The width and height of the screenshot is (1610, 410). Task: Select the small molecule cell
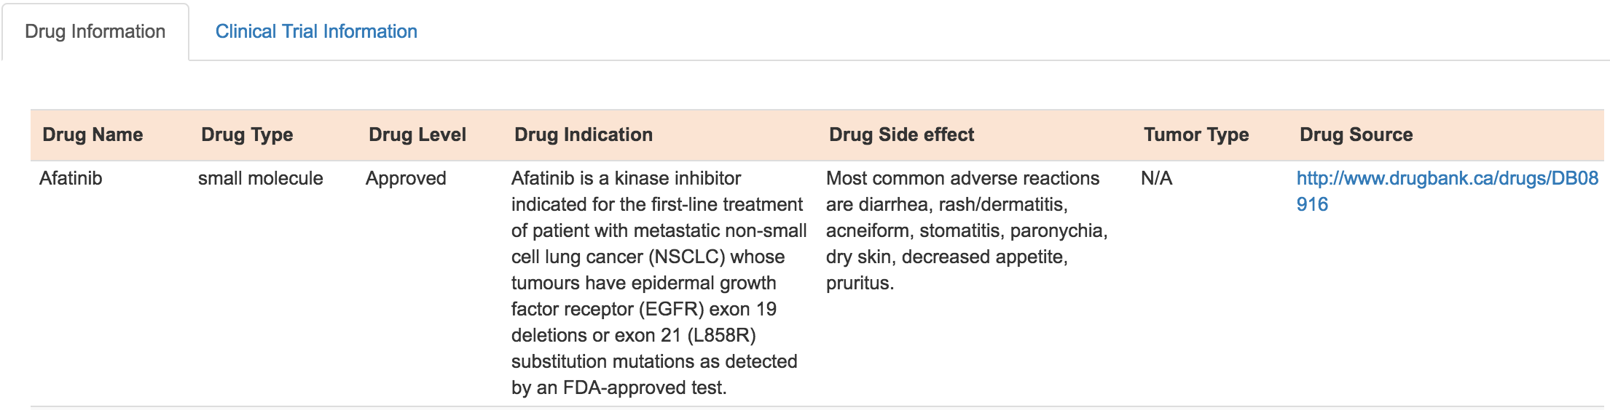pyautogui.click(x=260, y=179)
